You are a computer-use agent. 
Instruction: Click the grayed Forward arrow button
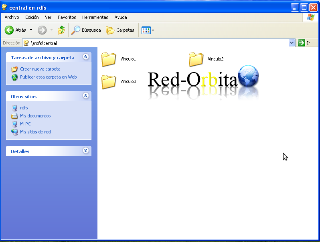[x=42, y=30]
